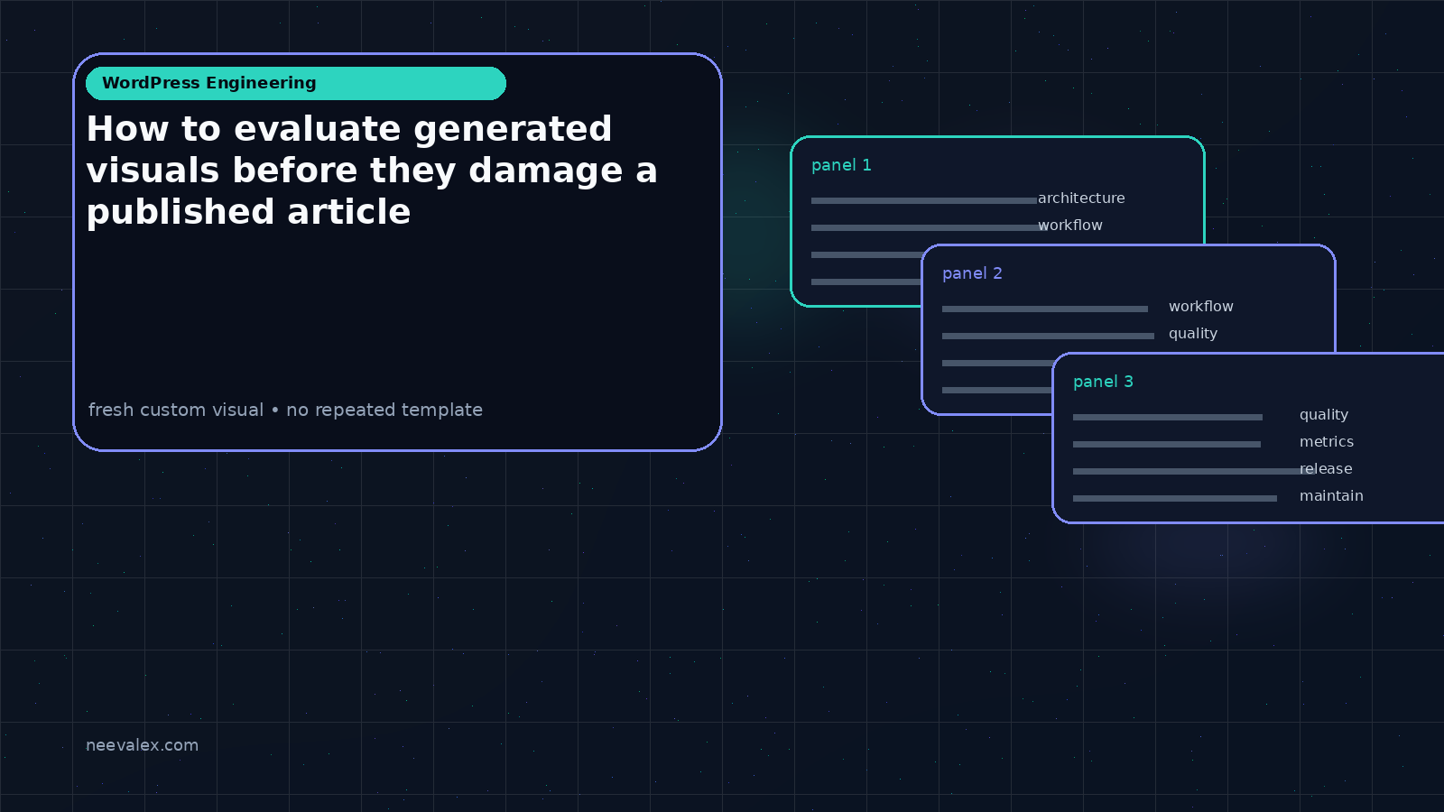Click 'maintain' label in panel 3

click(x=1331, y=495)
